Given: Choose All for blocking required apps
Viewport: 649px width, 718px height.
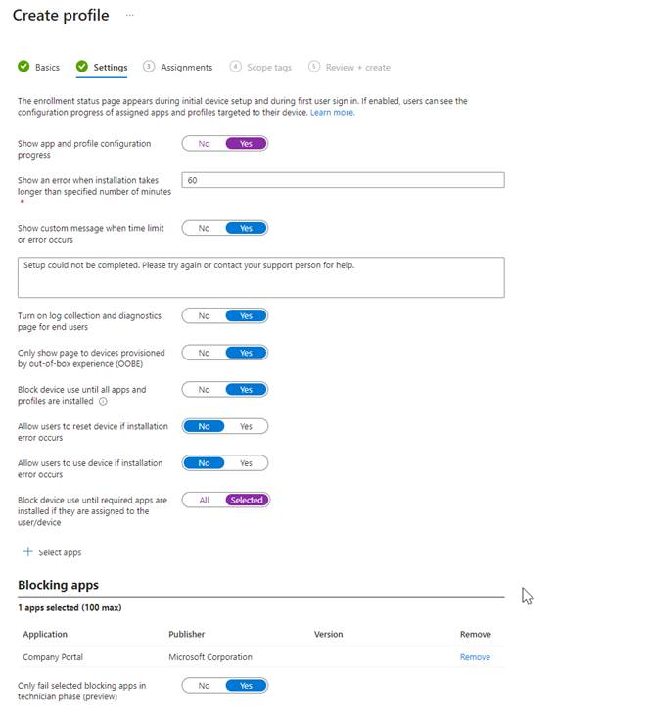Looking at the screenshot, I should click(204, 500).
